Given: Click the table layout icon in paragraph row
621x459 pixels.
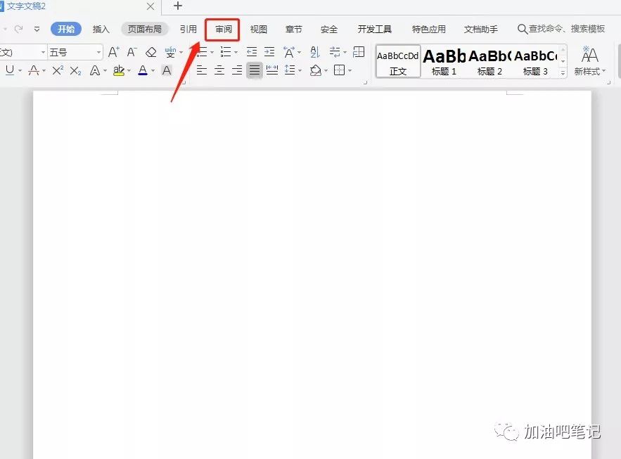Looking at the screenshot, I should (359, 52).
